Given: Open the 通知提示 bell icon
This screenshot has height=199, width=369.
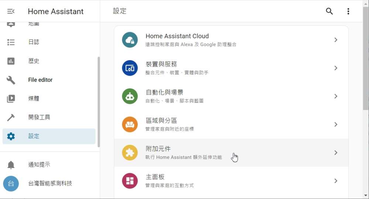Looking at the screenshot, I should pos(11,165).
